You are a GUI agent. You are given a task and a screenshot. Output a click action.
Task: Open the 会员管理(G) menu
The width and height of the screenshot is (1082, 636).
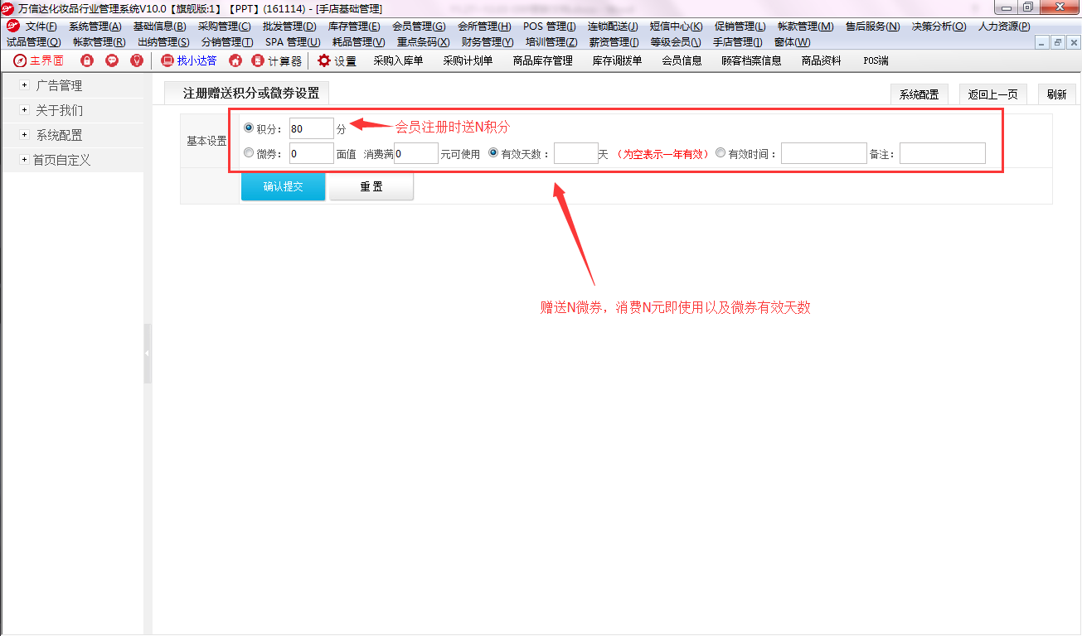[x=418, y=26]
